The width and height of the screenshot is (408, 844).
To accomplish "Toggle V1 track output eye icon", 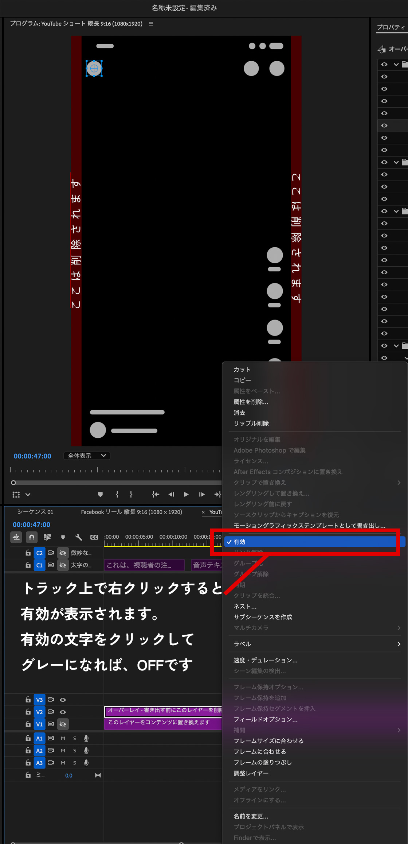I will tap(63, 724).
